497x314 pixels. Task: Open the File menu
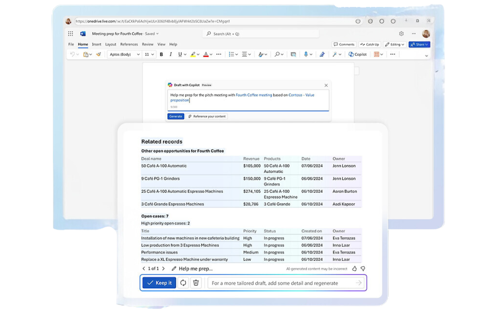[71, 45]
